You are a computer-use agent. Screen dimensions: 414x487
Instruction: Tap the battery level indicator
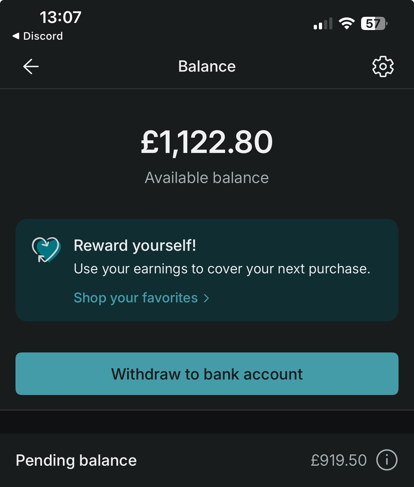374,24
